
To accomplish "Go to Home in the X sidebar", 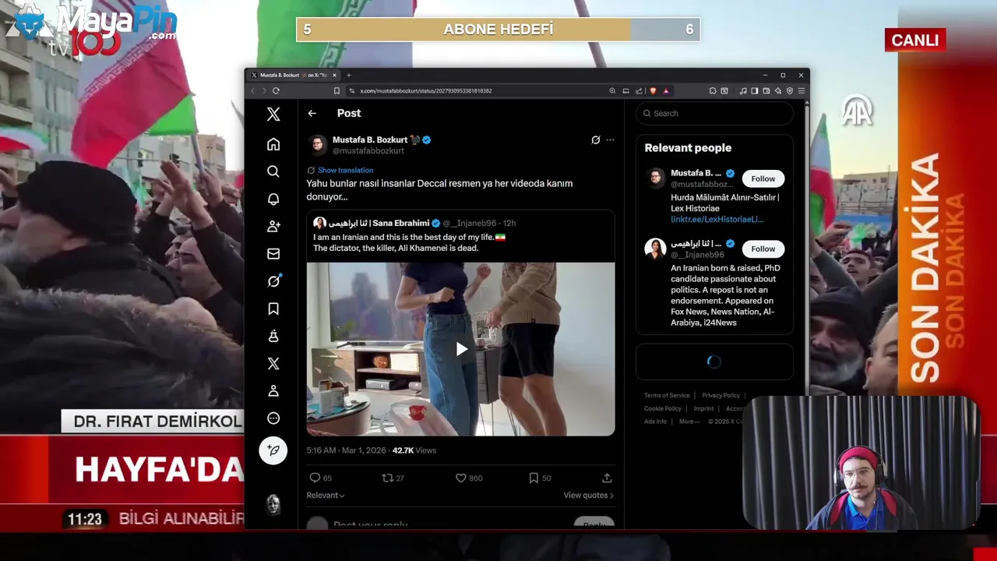I will pos(273,144).
